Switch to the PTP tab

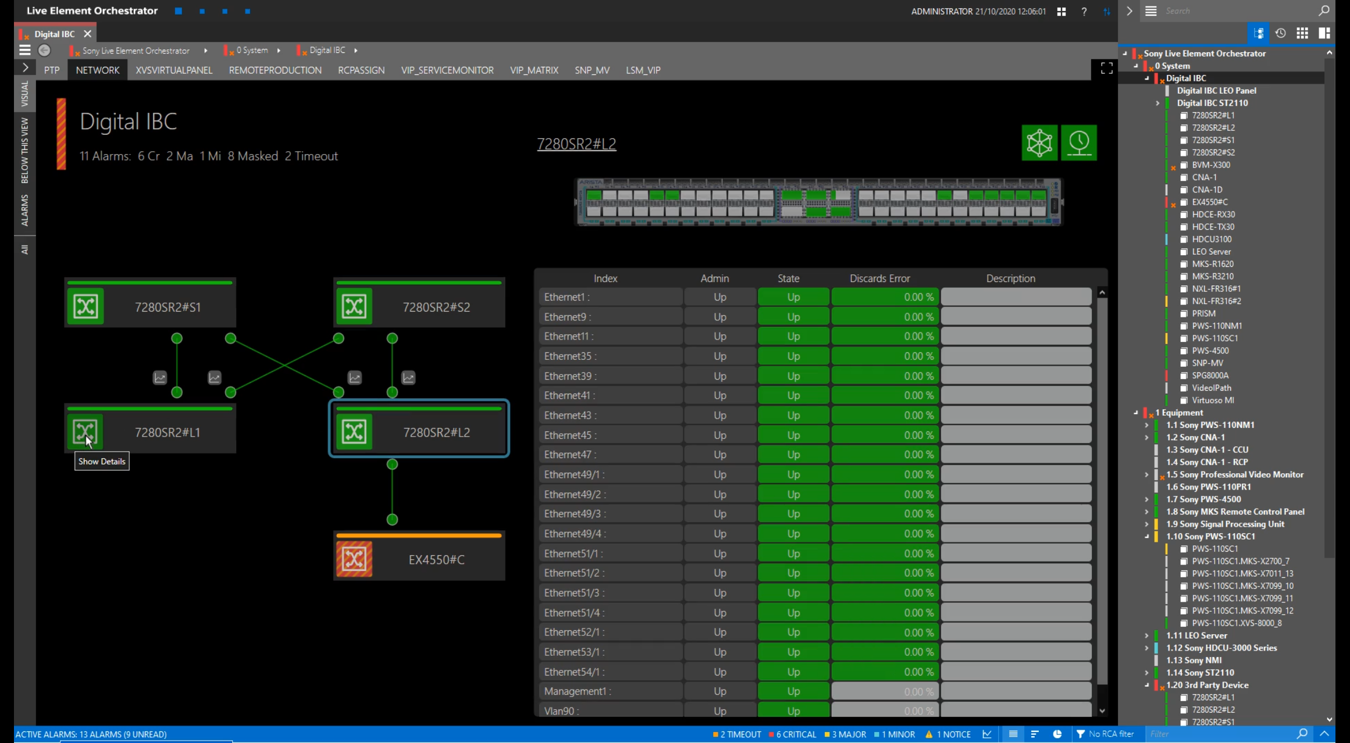52,70
